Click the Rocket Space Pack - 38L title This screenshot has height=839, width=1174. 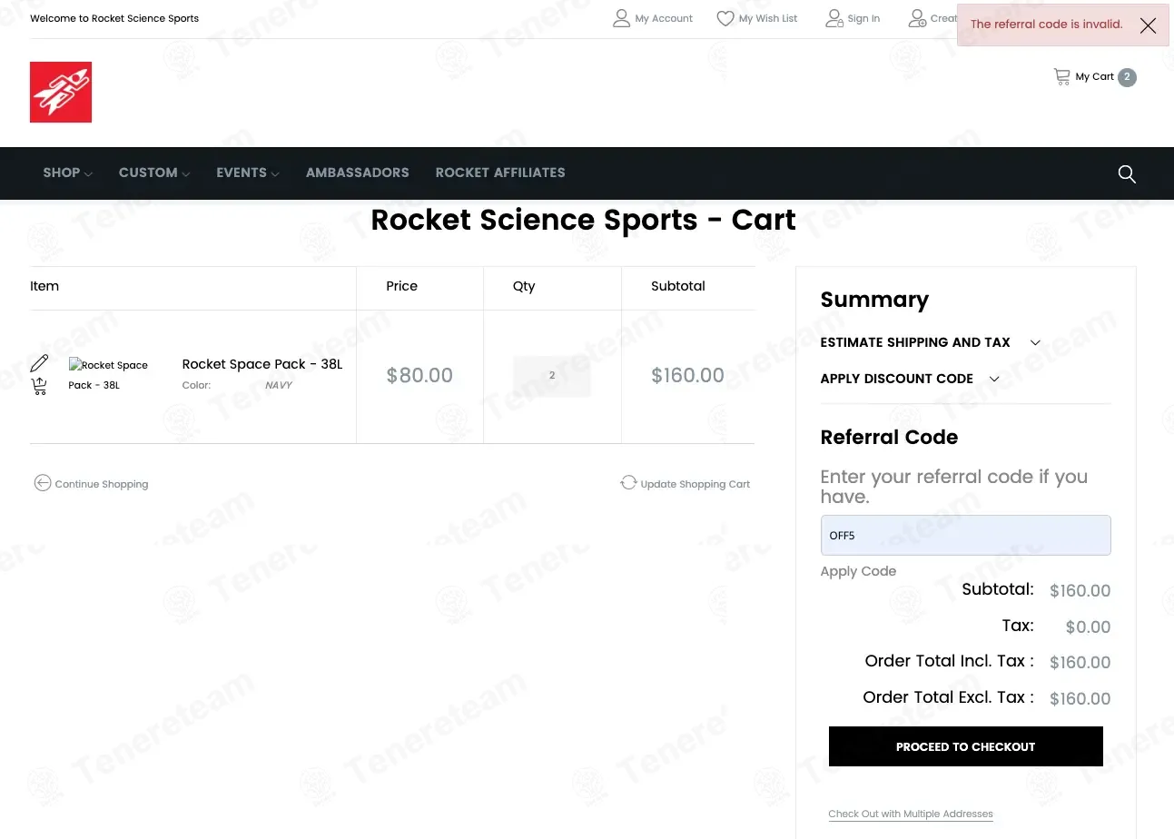tap(262, 364)
